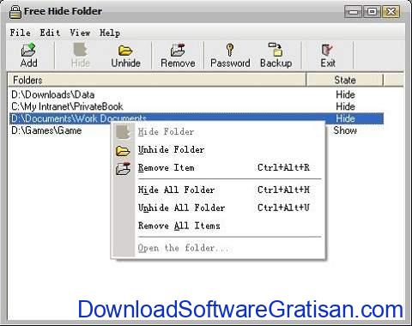Select the C:\My Intranet\PrivateBook row
This screenshot has width=412, height=326.
(197, 106)
